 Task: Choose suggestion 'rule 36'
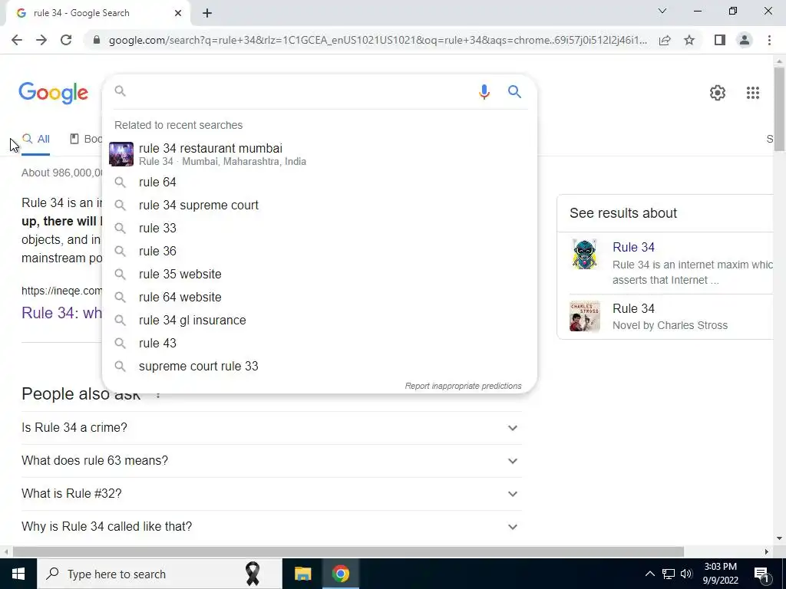tap(319, 252)
